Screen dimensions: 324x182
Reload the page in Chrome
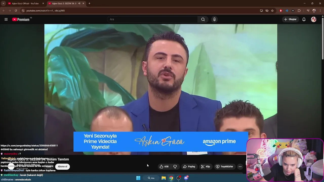(16, 11)
